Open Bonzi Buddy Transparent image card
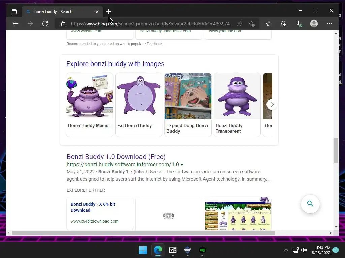 coord(237,105)
